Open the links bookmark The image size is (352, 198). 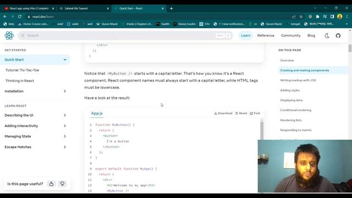9,24
